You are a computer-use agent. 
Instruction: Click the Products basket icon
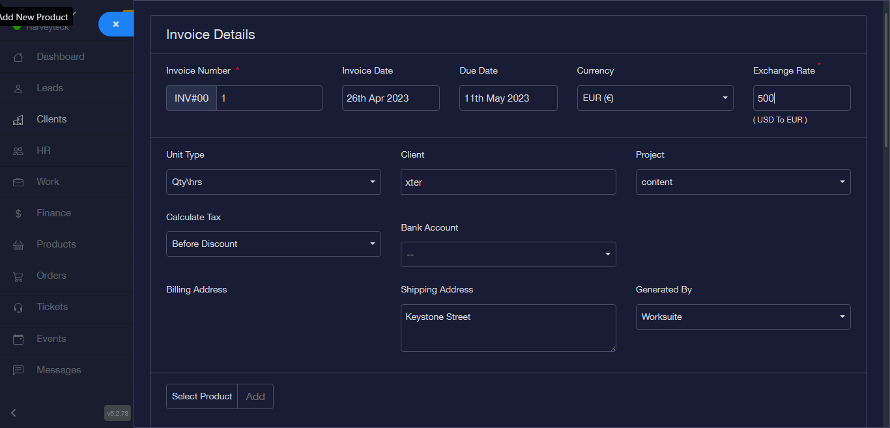tap(18, 244)
